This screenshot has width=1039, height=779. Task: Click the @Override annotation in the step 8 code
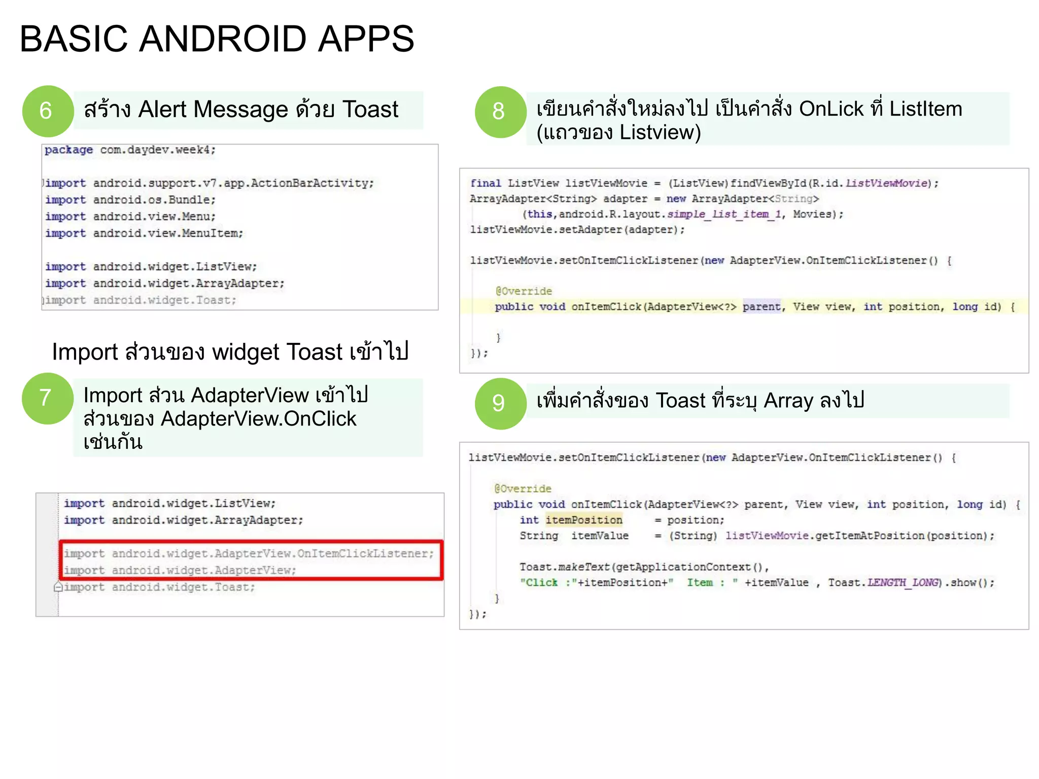[524, 291]
